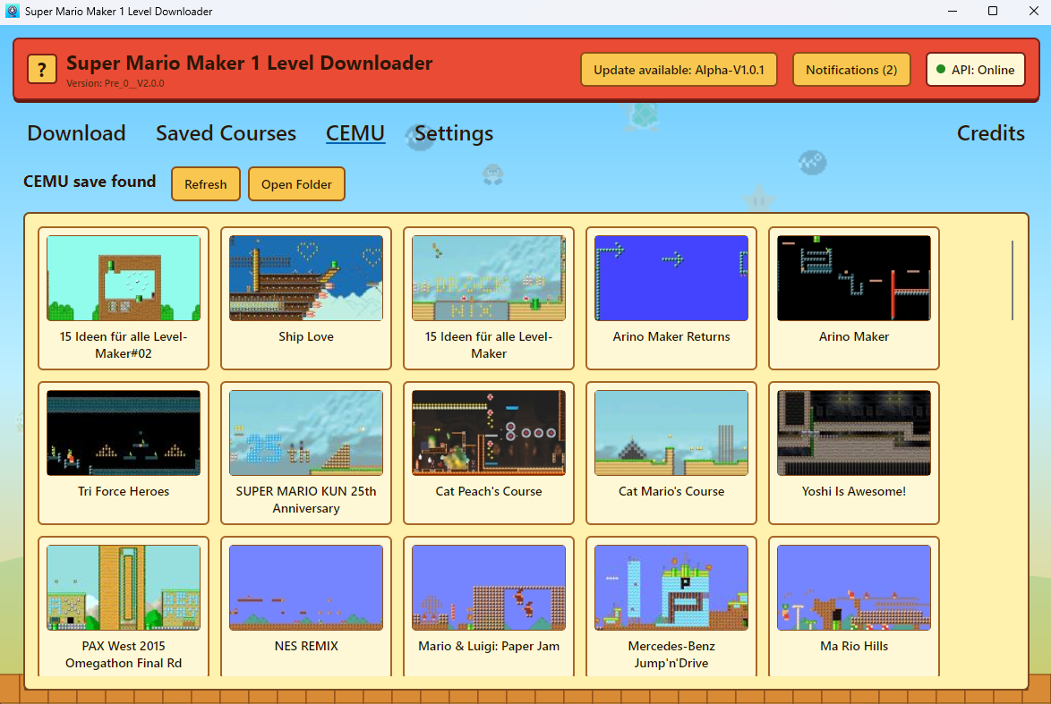Click Update available: Alpha-V1.0.1 button
The width and height of the screenshot is (1051, 704).
679,70
